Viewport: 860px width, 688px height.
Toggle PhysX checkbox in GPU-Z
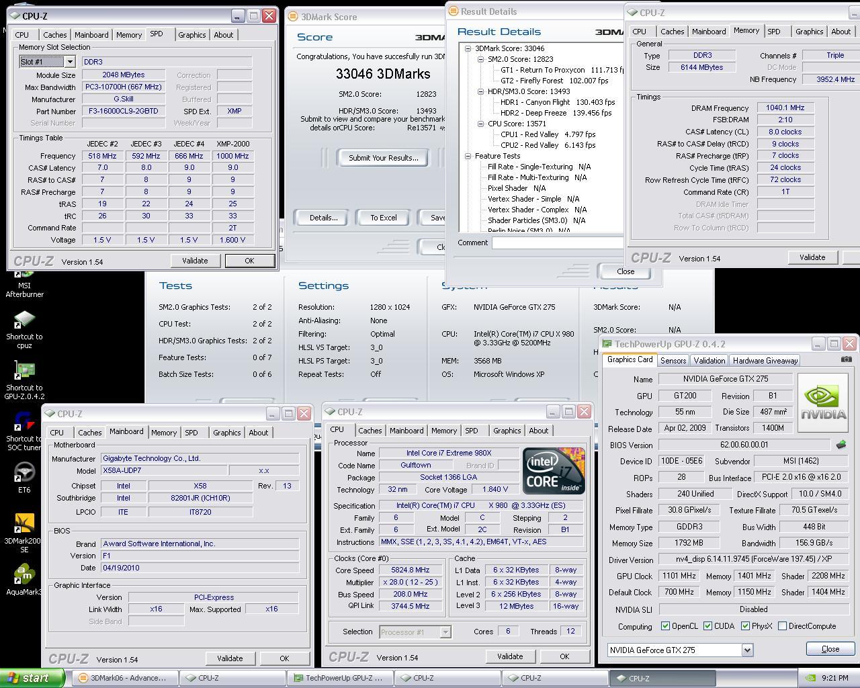745,626
